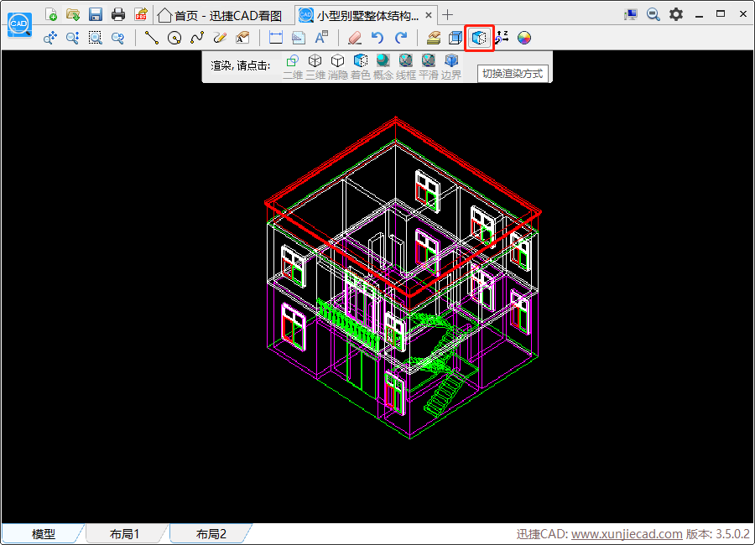The width and height of the screenshot is (755, 545).
Task: Close the 小型别墅整体结构 tab
Action: (429, 15)
